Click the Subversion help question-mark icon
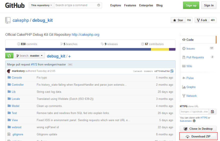220x141 pixels. [x=194, y=121]
